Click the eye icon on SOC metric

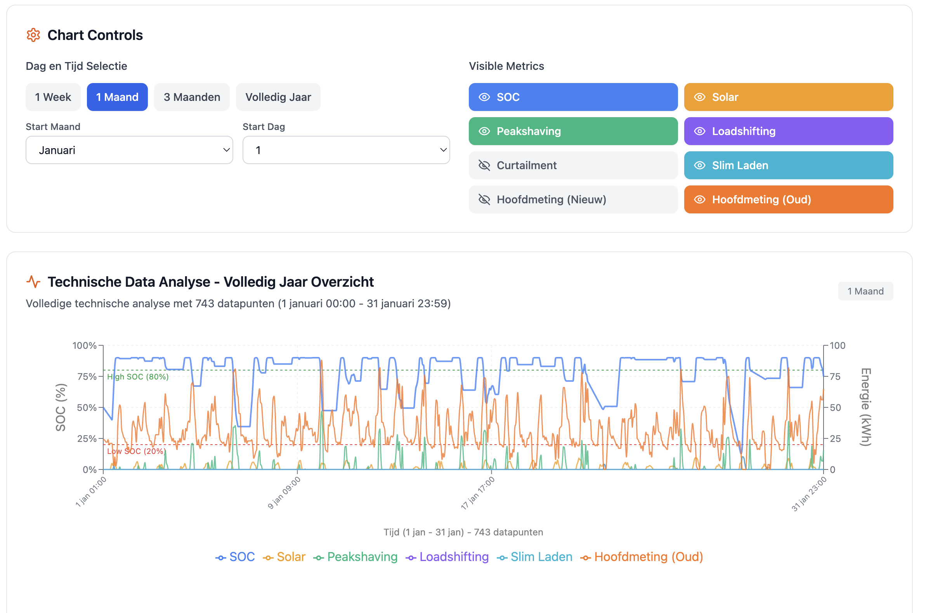[484, 97]
